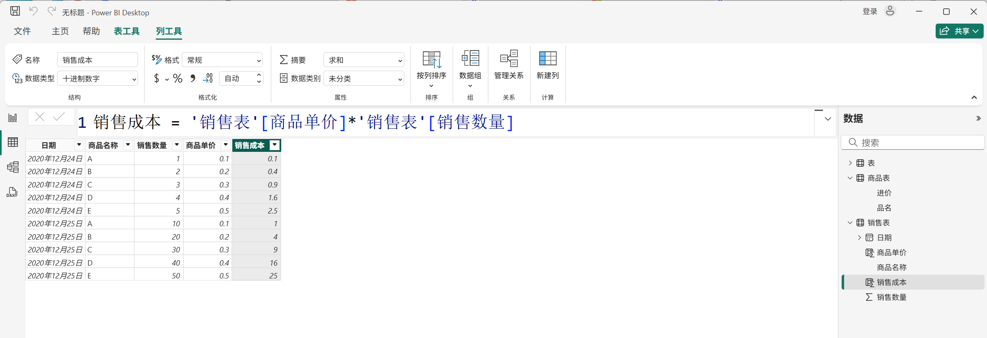Open the 帮助 tab
Image resolution: width=987 pixels, height=338 pixels.
(91, 31)
